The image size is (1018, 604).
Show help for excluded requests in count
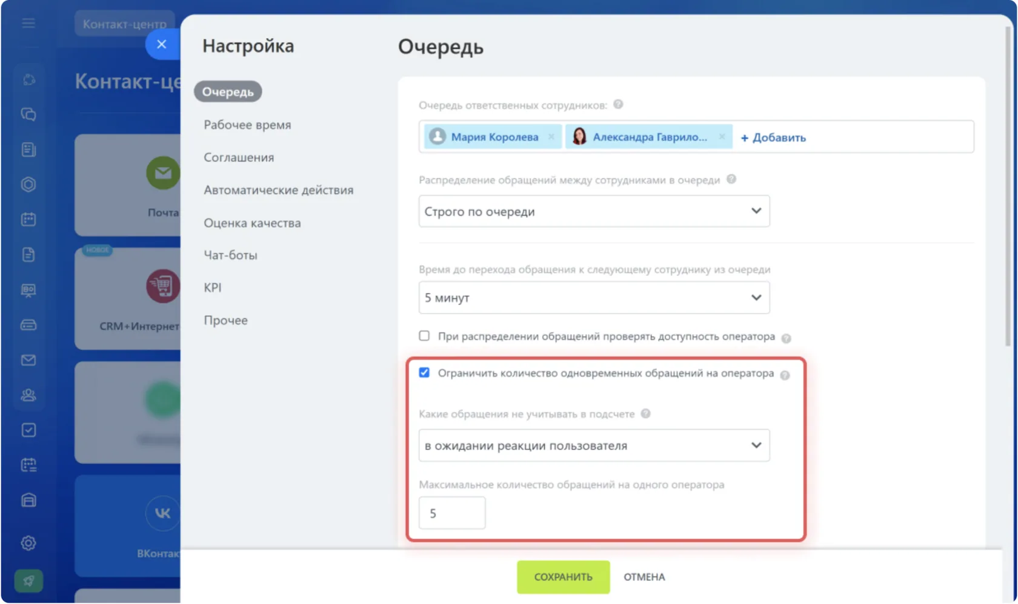[645, 413]
